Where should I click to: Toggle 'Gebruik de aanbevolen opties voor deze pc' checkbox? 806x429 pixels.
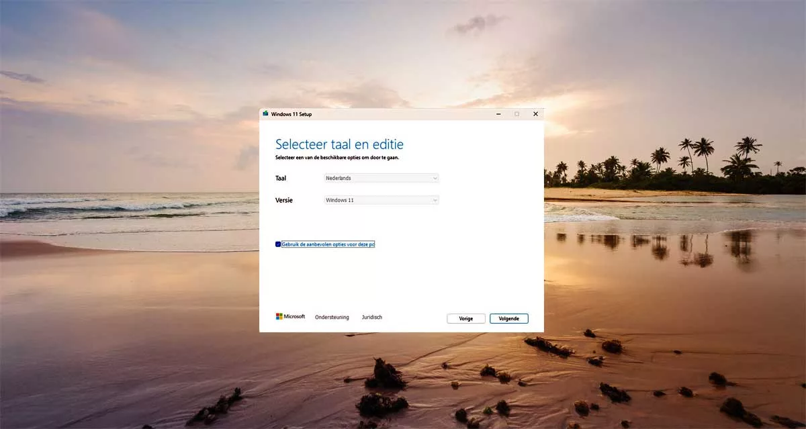pyautogui.click(x=278, y=244)
